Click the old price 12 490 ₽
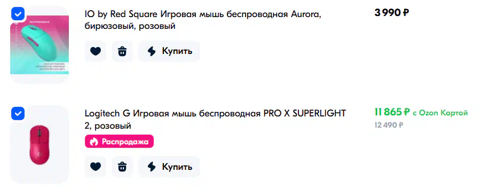The image size is (481, 196). click(x=389, y=125)
